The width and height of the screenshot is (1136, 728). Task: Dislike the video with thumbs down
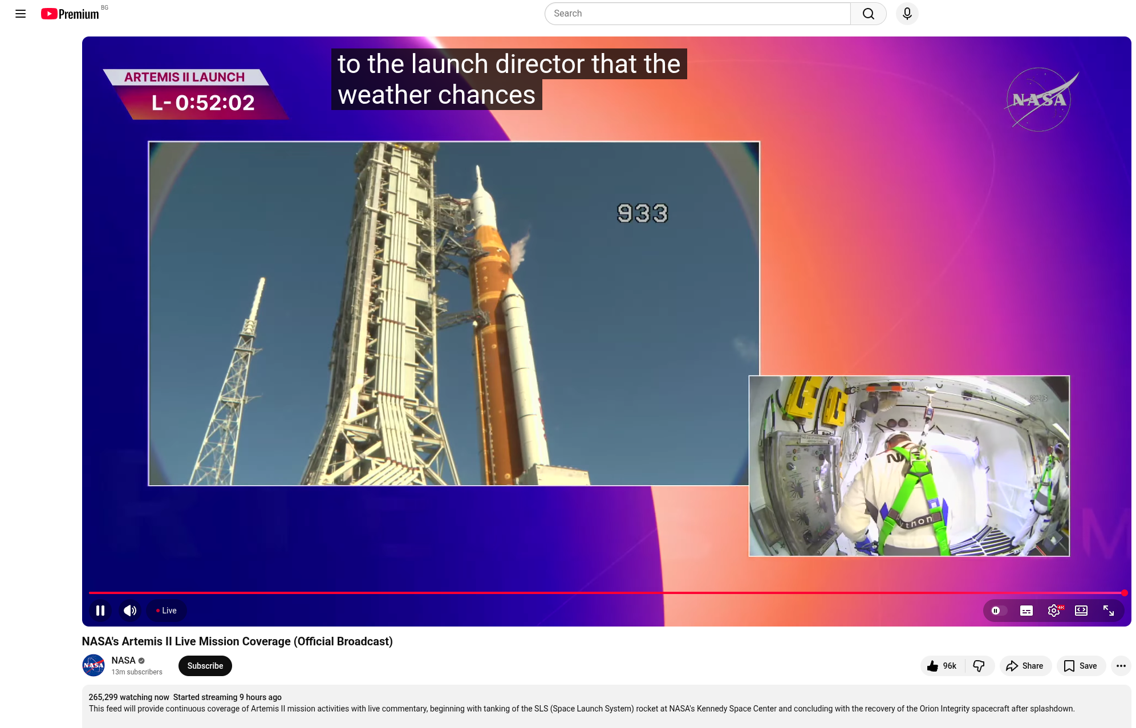(x=979, y=666)
